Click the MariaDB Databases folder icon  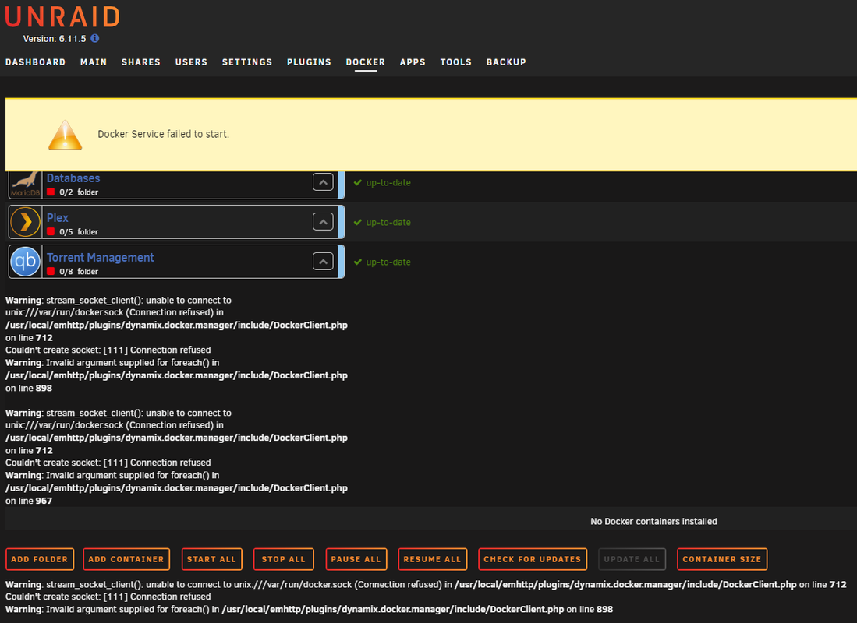pos(25,184)
